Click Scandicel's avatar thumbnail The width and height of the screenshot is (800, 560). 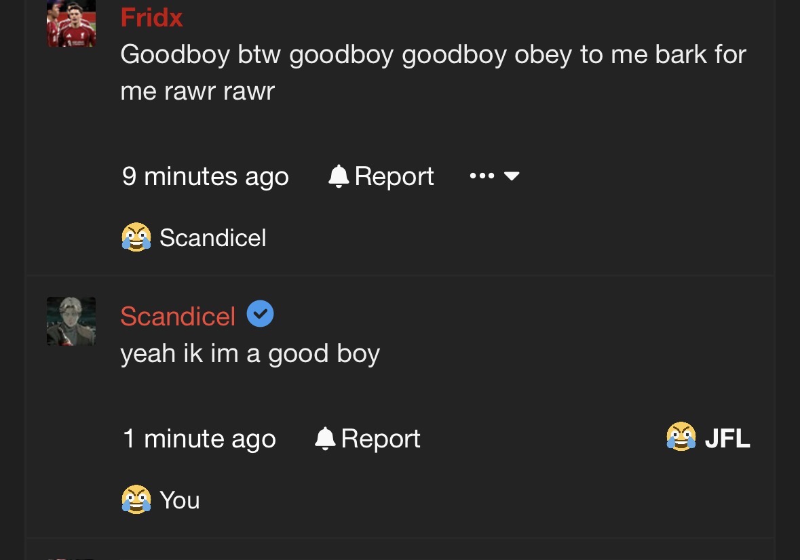[x=71, y=321]
